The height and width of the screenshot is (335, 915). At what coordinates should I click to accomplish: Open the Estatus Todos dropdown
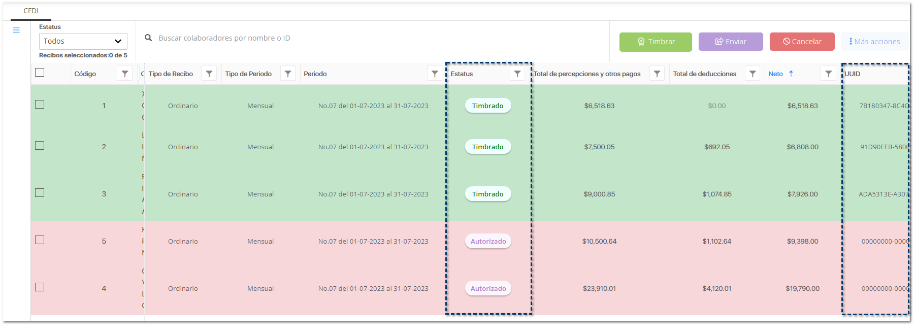pyautogui.click(x=83, y=41)
